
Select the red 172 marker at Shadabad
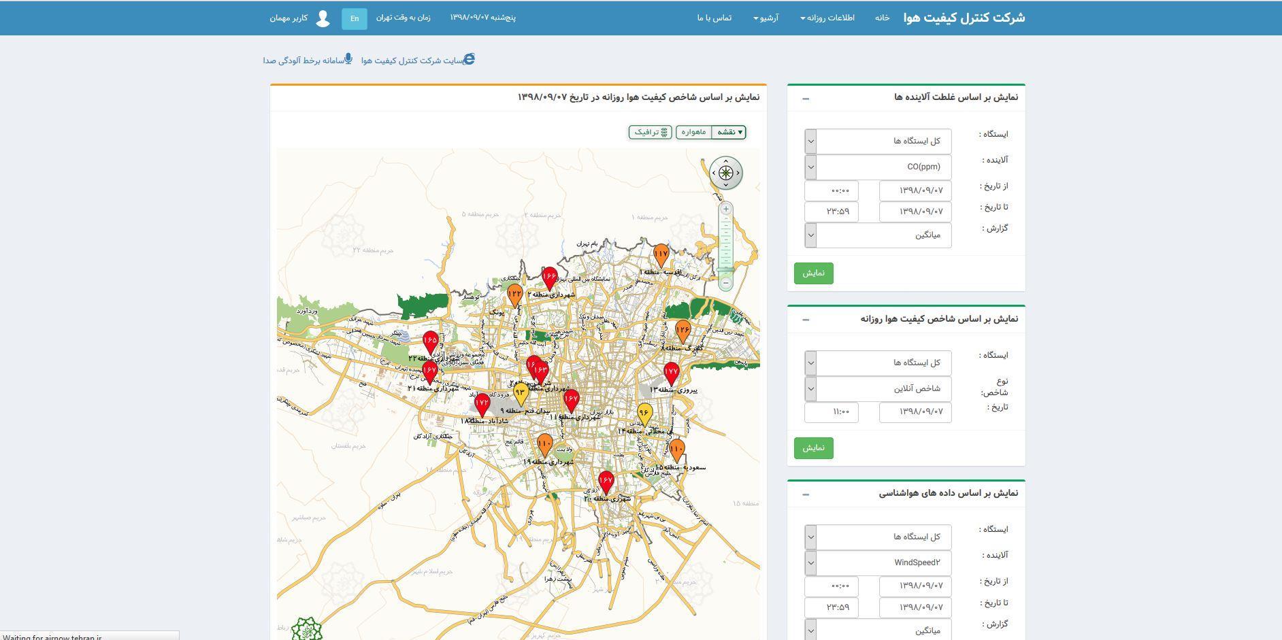(482, 403)
